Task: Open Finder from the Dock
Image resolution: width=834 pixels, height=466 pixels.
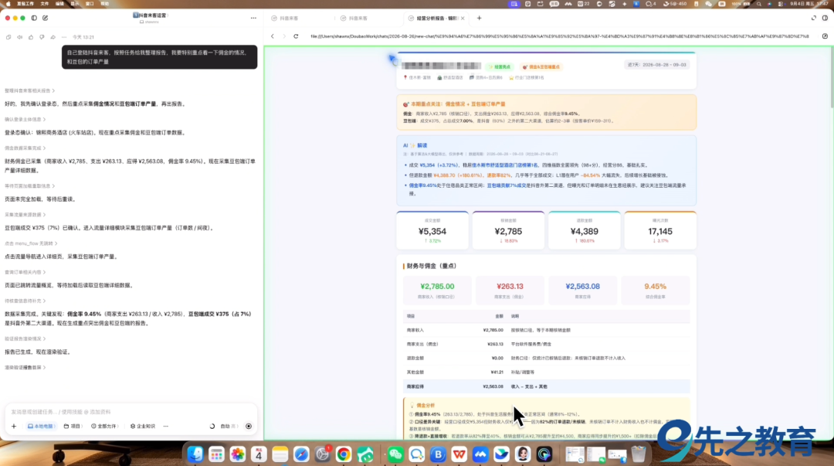Action: (195, 454)
